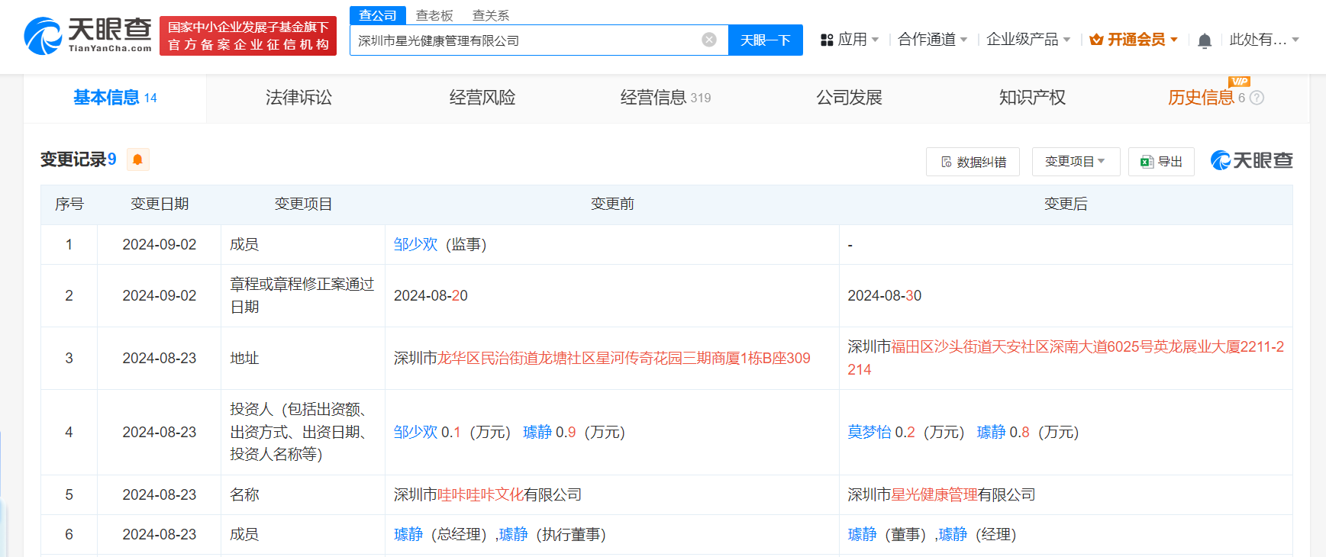Clear the search field with X icon

tap(709, 40)
